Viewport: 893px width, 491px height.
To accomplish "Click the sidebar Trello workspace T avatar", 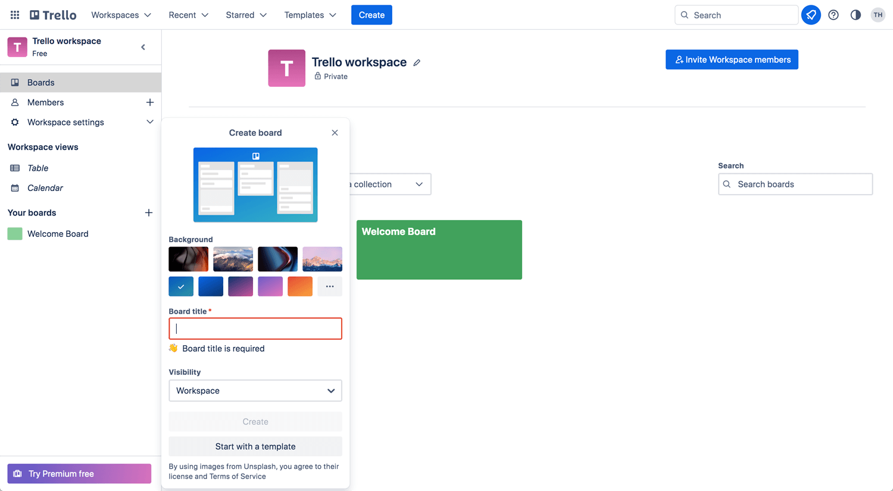I will click(x=17, y=47).
